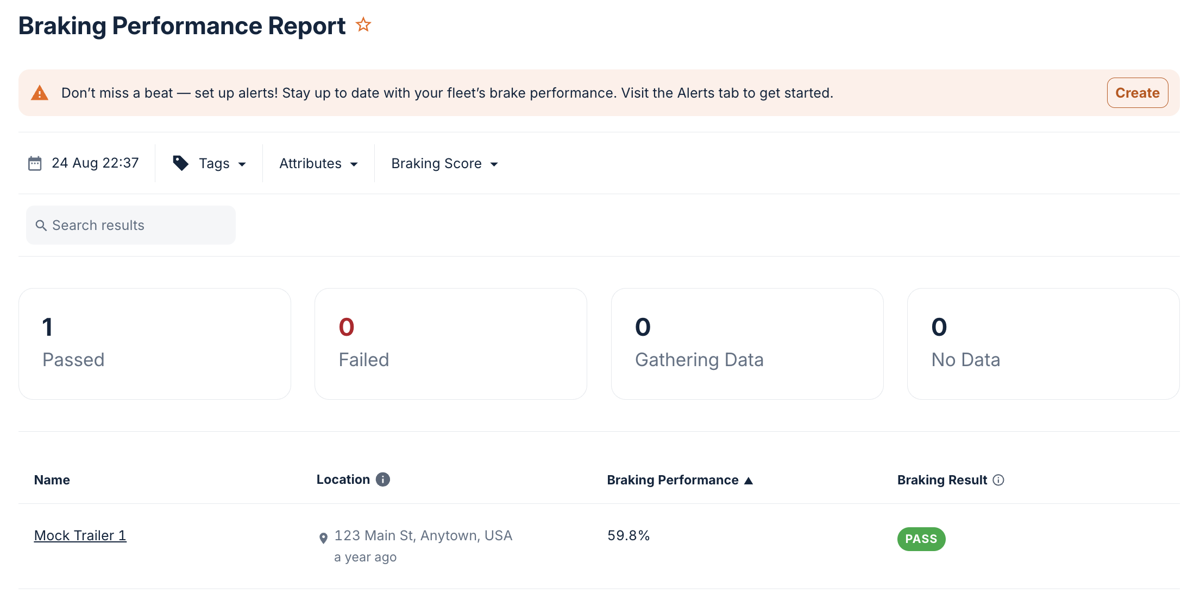This screenshot has width=1194, height=601.
Task: Click the date filter showing 24 Aug 22:37
Action: click(x=95, y=163)
